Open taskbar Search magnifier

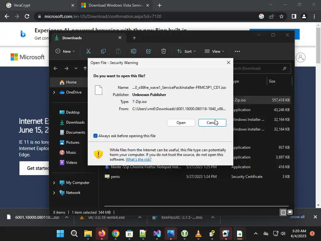(x=74, y=233)
